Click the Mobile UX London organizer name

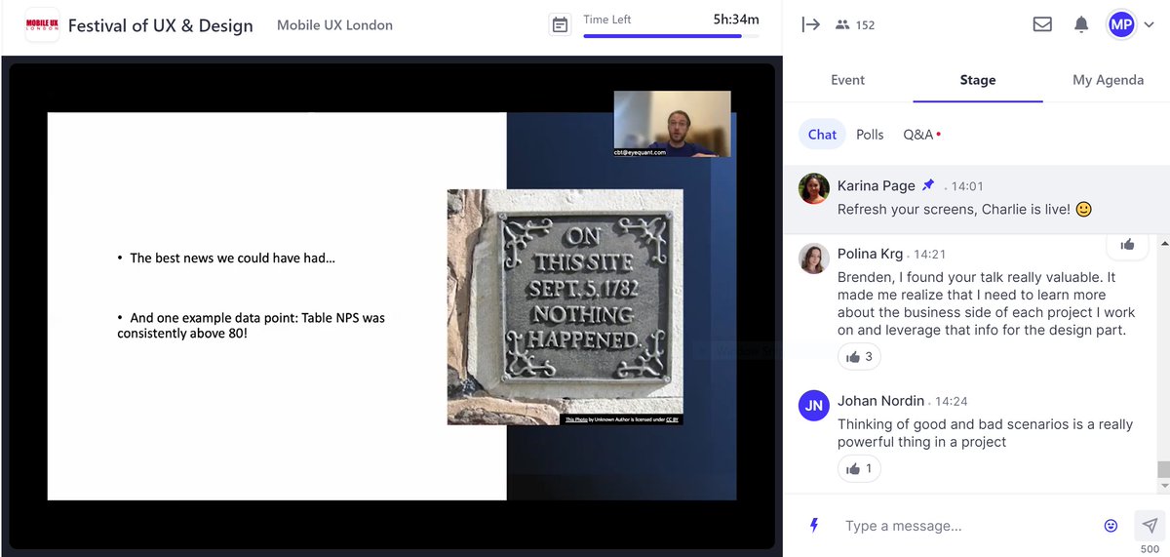[x=334, y=25]
